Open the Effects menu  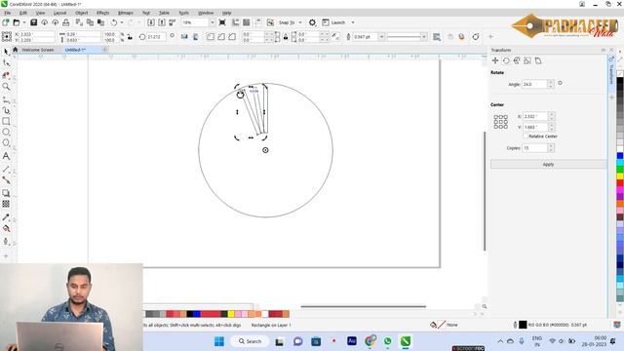point(103,13)
